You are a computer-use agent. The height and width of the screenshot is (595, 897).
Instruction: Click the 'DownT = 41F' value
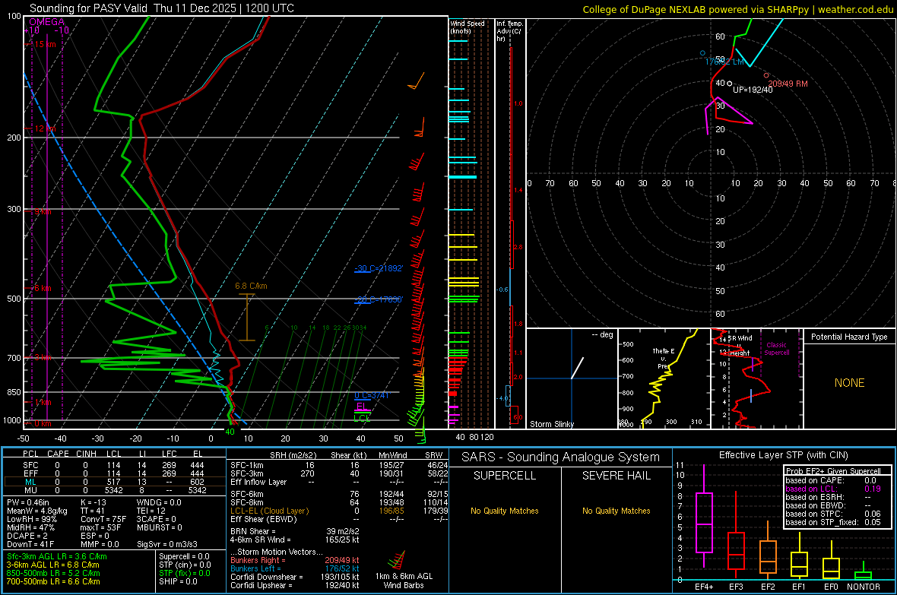[30, 544]
